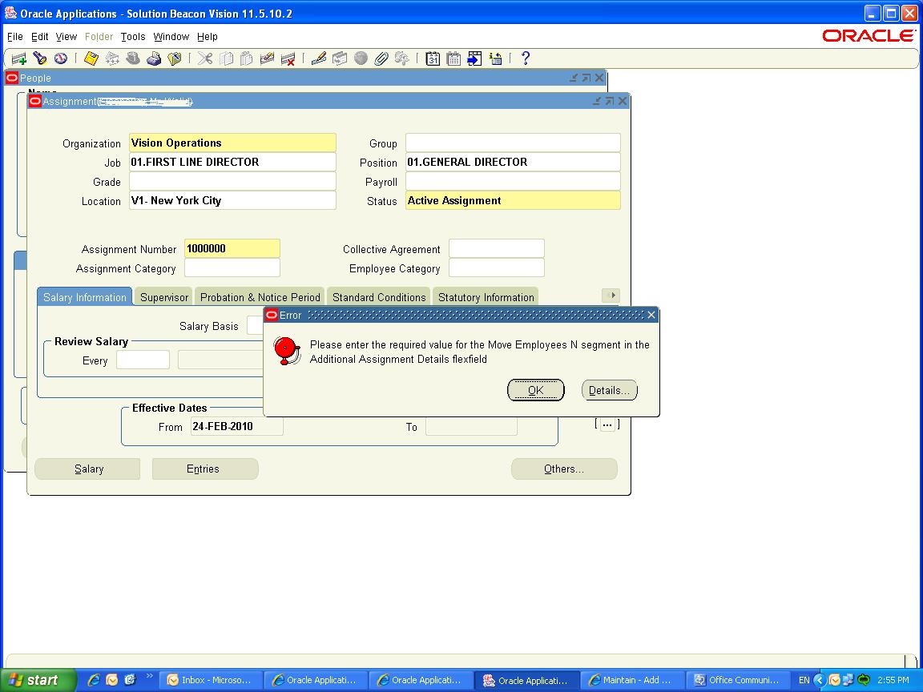The height and width of the screenshot is (692, 923).
Task: Click the calendar effective date icon
Action: (x=433, y=58)
